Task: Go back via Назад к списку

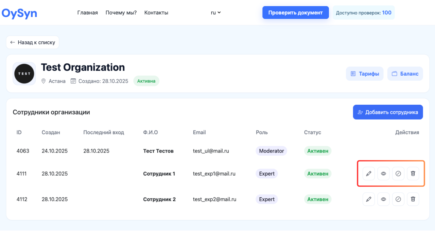Action: (33, 42)
